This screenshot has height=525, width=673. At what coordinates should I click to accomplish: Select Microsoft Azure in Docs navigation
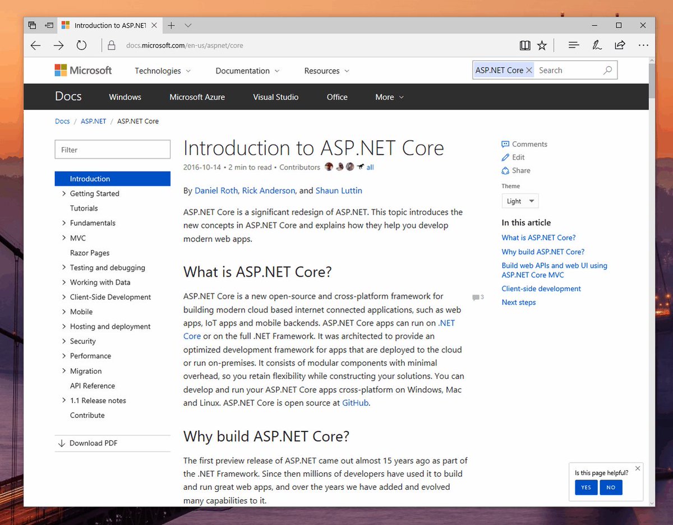197,97
